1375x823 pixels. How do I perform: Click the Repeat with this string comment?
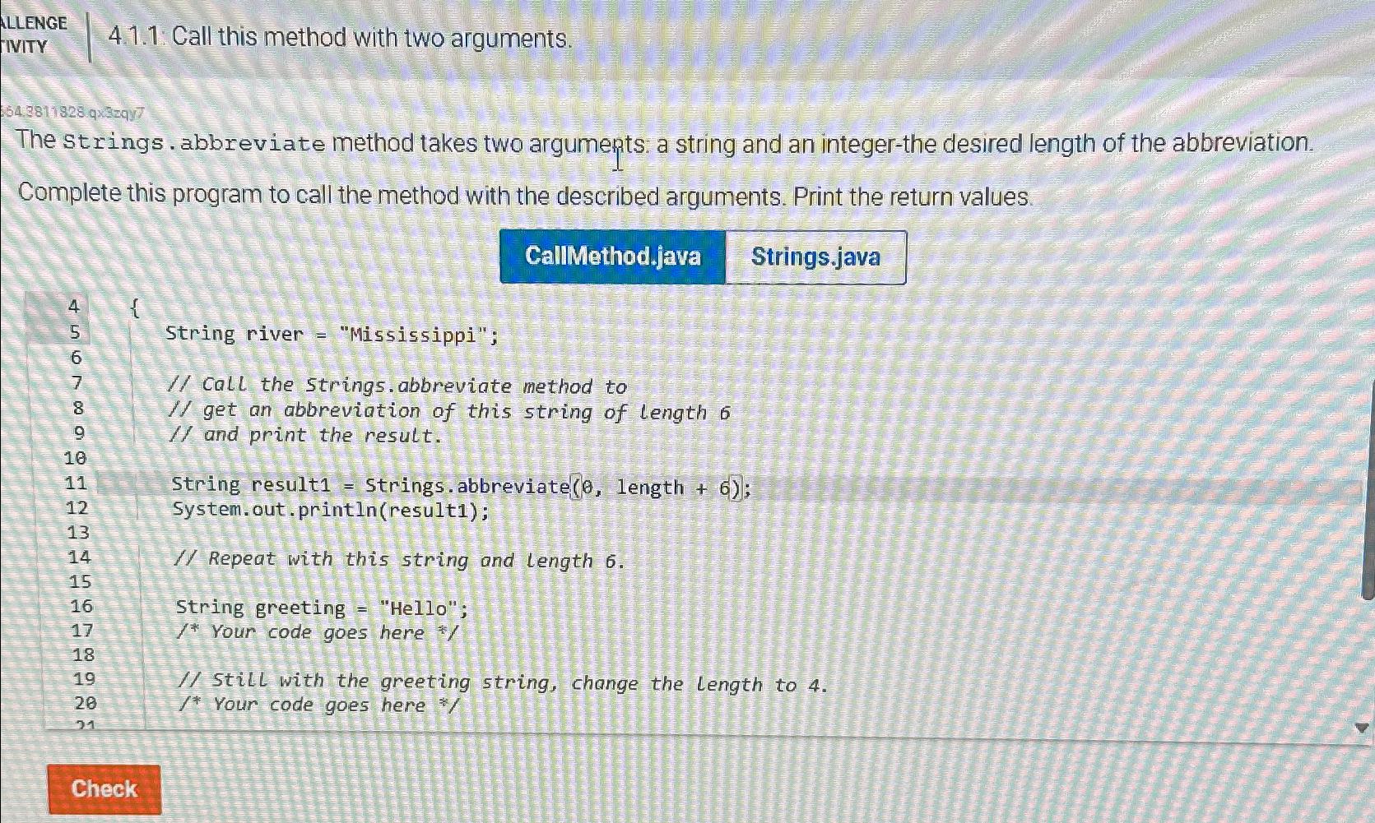tap(402, 559)
